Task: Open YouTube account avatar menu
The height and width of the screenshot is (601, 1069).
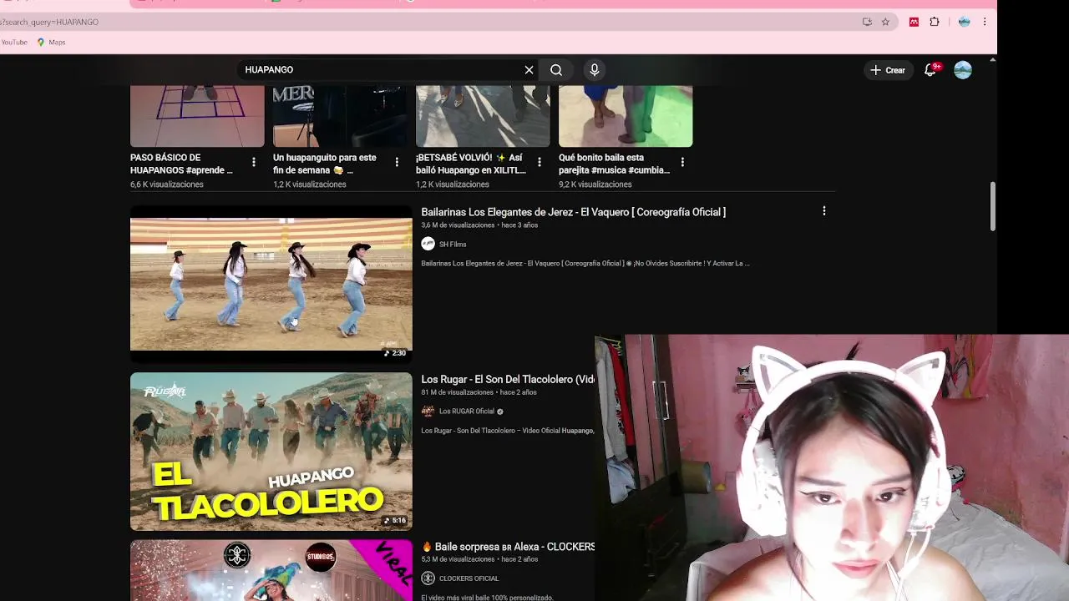Action: click(x=963, y=70)
